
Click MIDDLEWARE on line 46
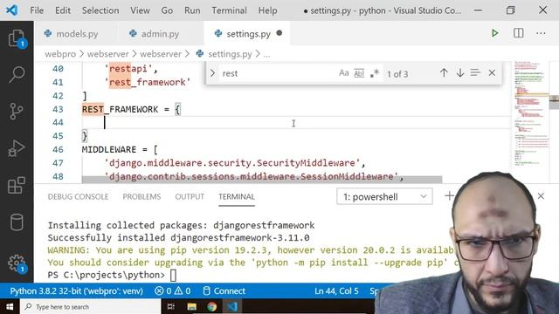(x=109, y=149)
